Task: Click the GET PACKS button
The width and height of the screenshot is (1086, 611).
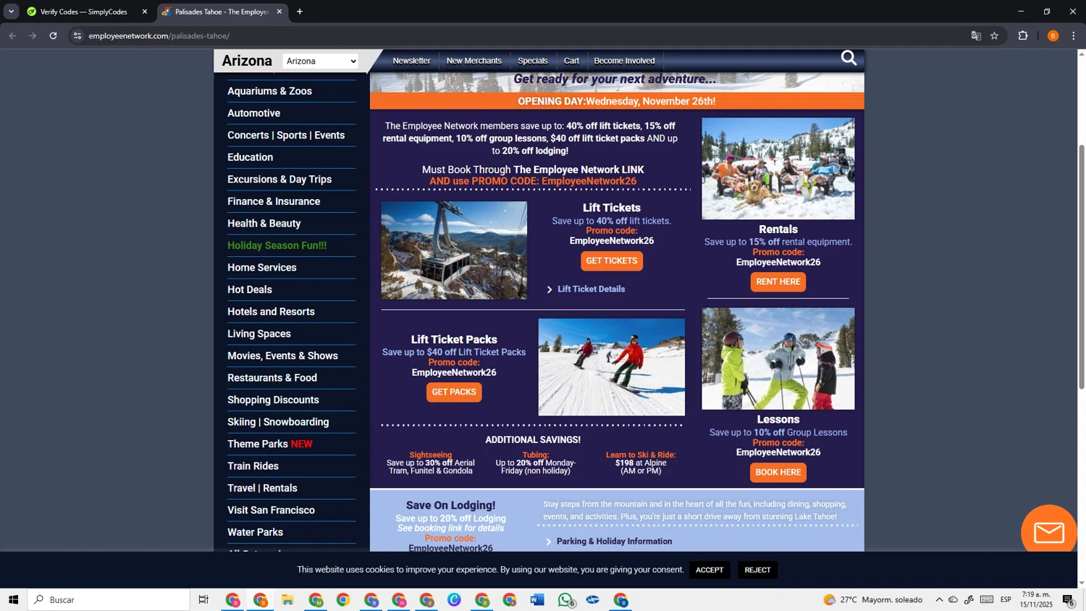Action: click(454, 392)
